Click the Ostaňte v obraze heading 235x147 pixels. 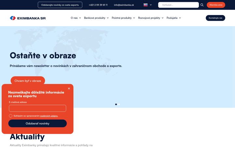coord(43,56)
